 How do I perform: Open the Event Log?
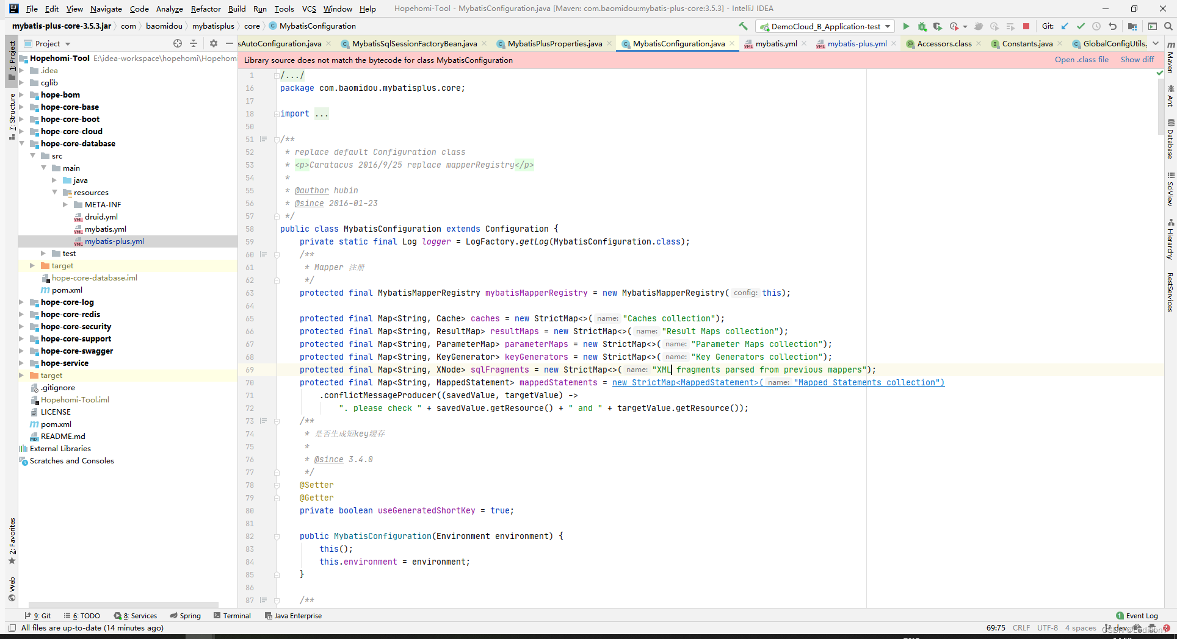[1137, 616]
